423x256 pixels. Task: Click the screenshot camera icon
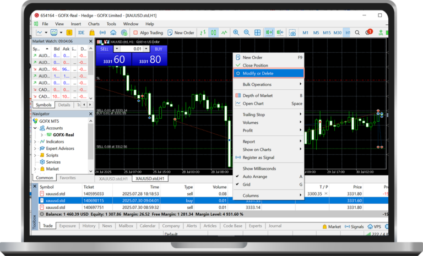coord(292,32)
